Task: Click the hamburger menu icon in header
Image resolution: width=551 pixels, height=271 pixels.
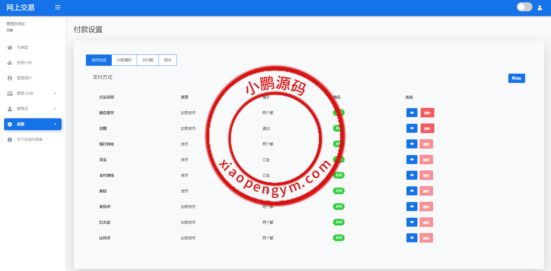Action: pyautogui.click(x=58, y=7)
